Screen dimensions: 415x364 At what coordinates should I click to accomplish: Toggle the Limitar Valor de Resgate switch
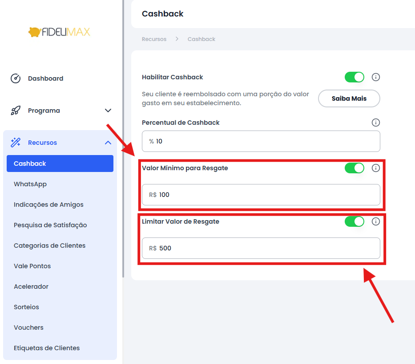pyautogui.click(x=355, y=221)
